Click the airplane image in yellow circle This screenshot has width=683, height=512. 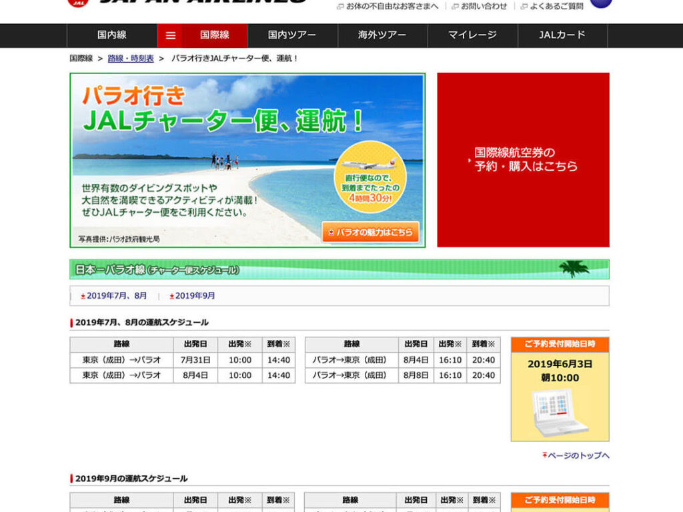pos(368,164)
